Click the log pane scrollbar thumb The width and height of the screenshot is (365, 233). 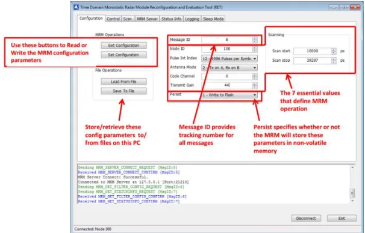tap(352, 193)
